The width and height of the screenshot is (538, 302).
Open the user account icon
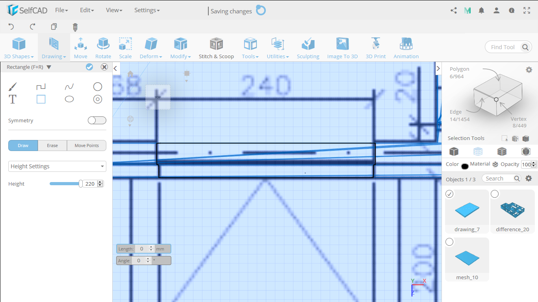(497, 11)
